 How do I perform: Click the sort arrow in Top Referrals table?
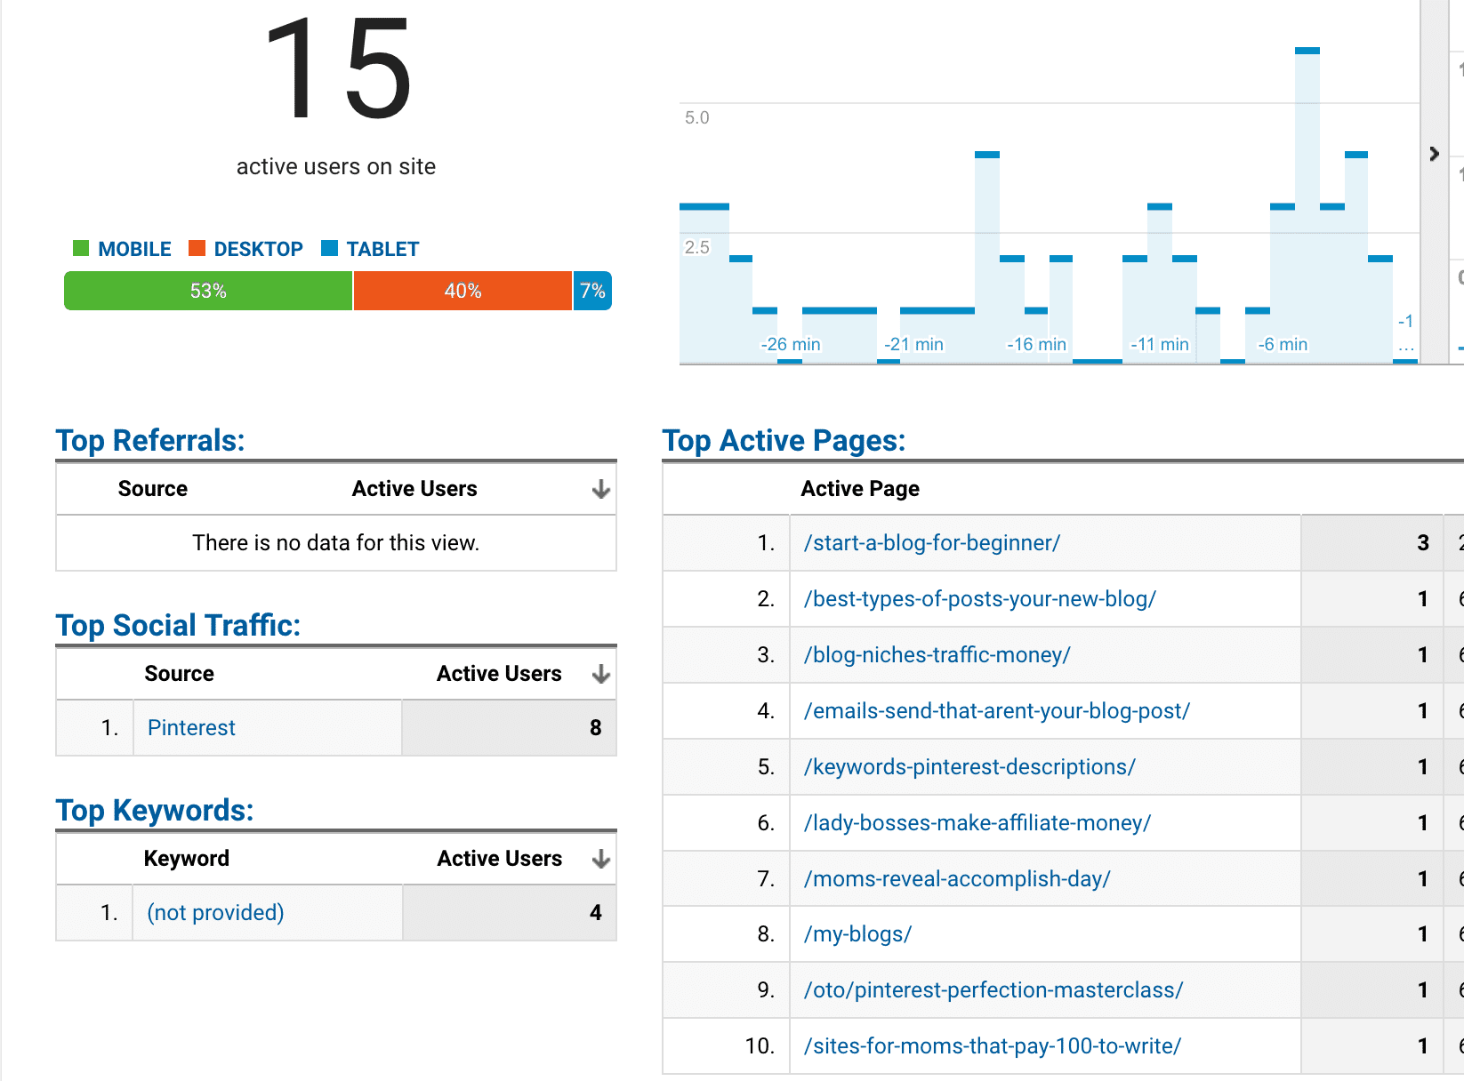click(x=601, y=488)
